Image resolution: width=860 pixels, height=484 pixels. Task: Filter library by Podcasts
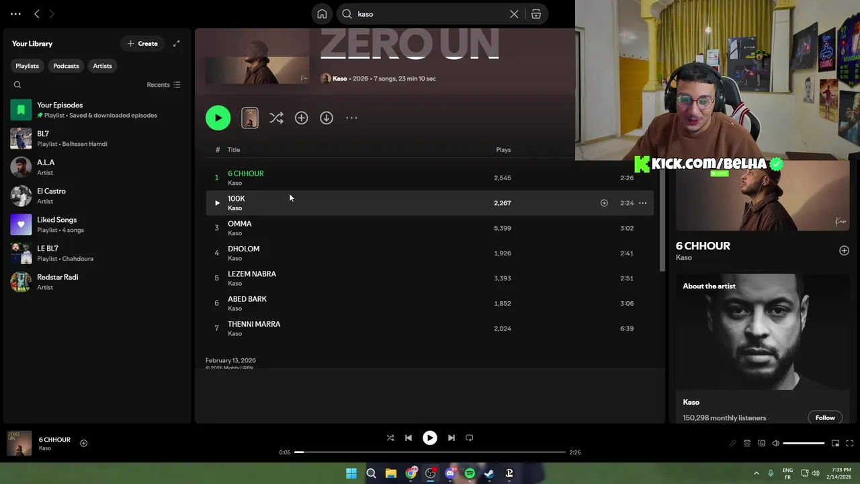[x=66, y=66]
